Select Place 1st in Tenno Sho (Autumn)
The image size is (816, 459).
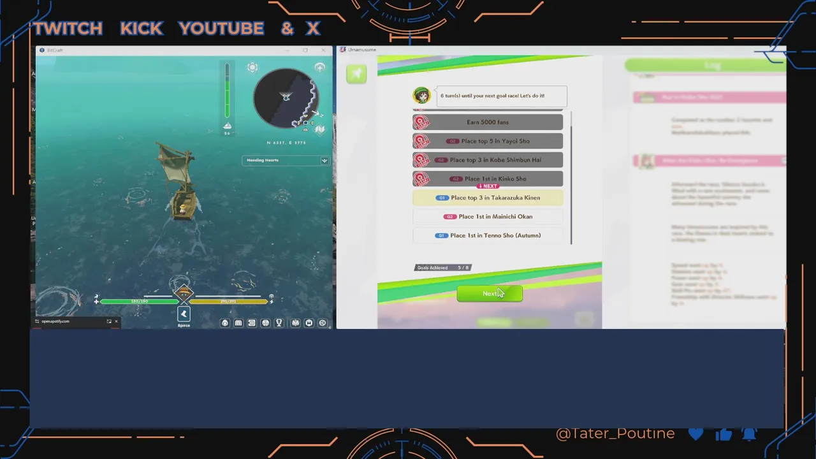pyautogui.click(x=488, y=235)
